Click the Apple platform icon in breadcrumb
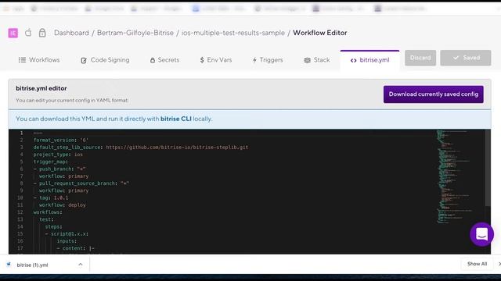The height and width of the screenshot is (281, 501). pos(28,33)
